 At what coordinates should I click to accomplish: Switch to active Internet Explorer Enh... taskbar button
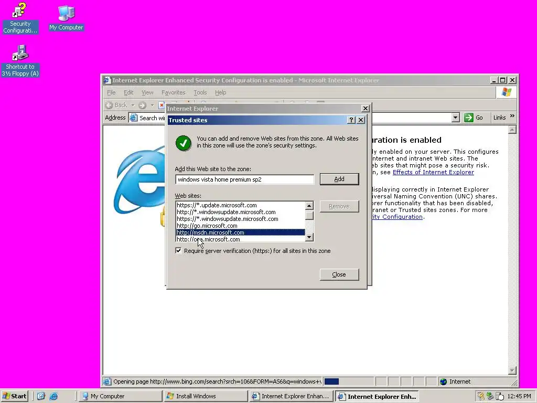point(377,396)
